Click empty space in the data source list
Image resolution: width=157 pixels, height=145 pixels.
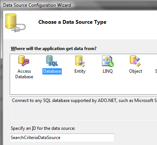pos(83,87)
